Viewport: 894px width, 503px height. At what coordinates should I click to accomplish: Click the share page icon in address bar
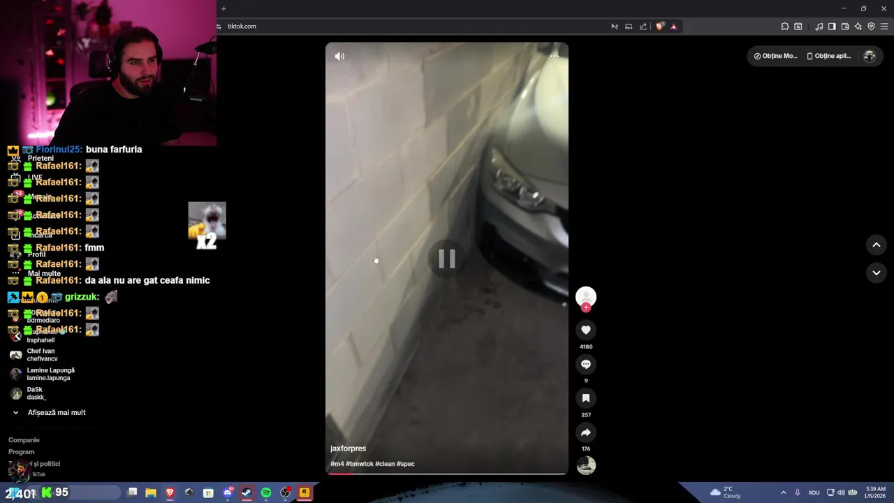click(x=643, y=27)
